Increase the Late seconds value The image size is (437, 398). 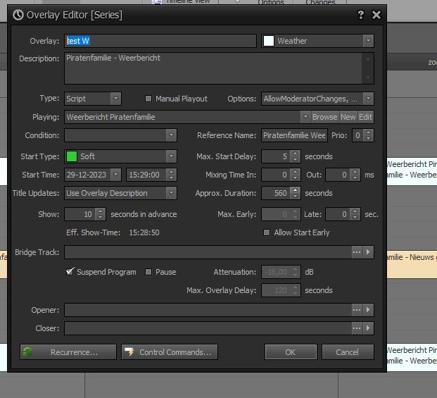355,211
